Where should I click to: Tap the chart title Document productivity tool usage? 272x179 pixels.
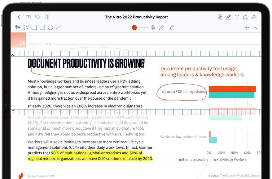202,72
